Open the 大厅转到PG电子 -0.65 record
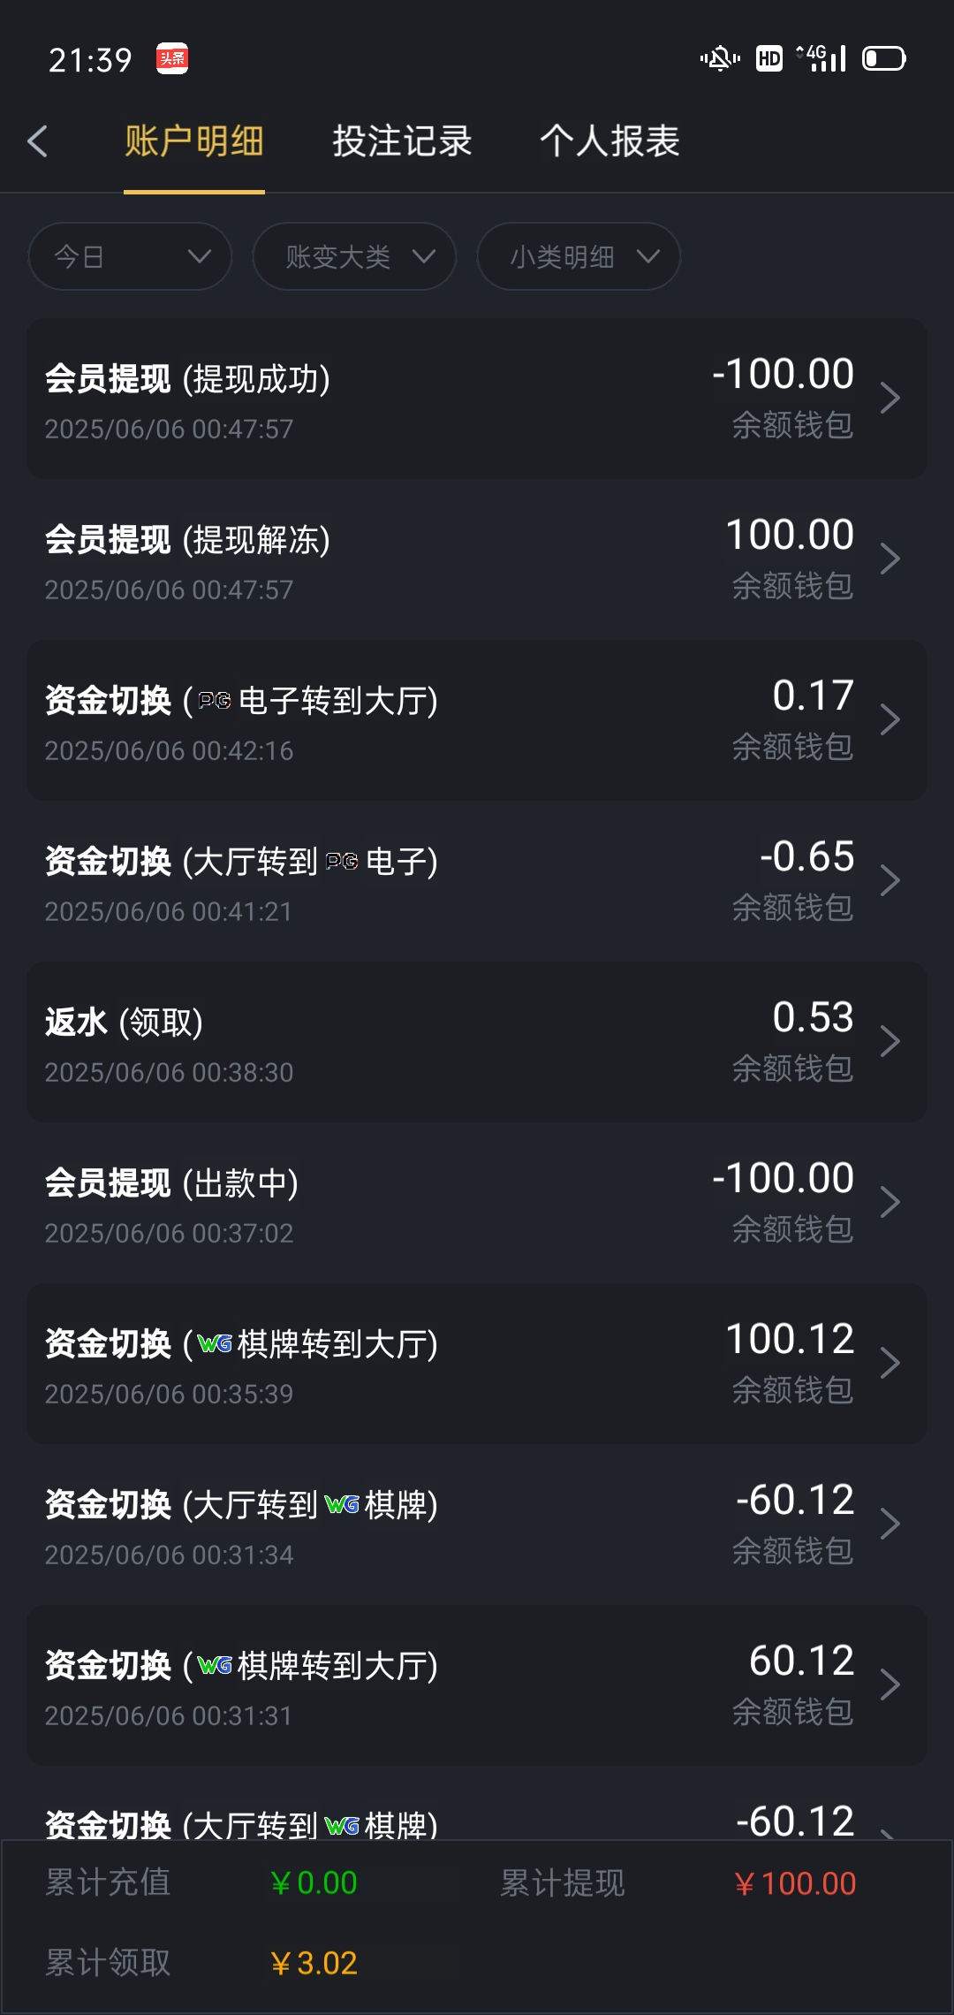Viewport: 954px width, 2015px height. tap(477, 881)
